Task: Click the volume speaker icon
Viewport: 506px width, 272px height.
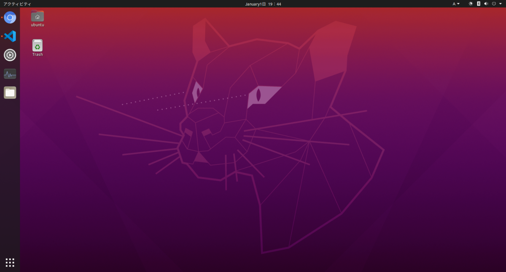Action: click(x=486, y=4)
